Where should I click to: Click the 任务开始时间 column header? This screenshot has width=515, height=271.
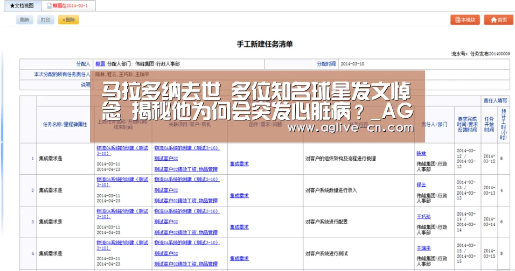(489, 124)
